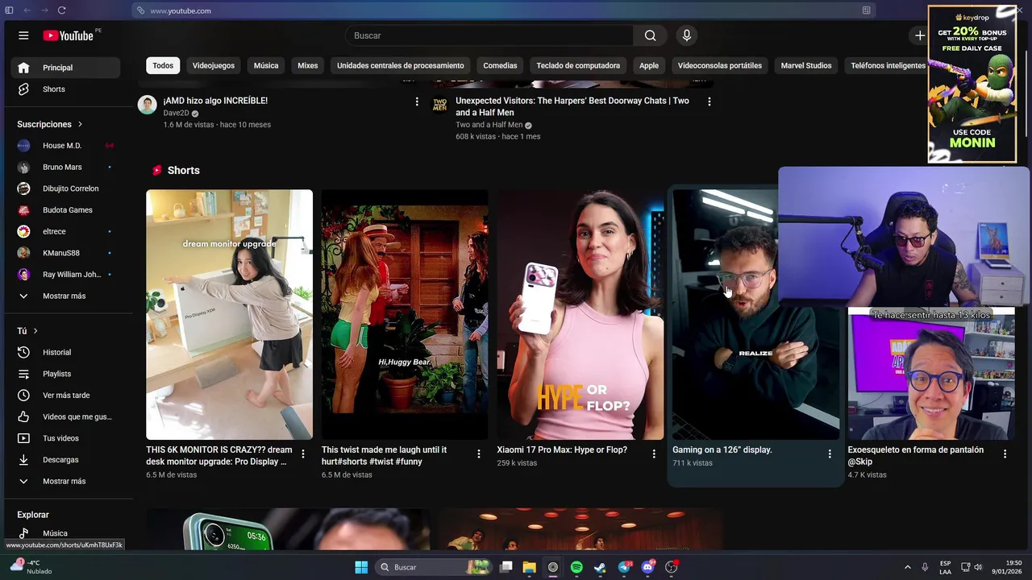Open Música under Explorar

pyautogui.click(x=65, y=533)
